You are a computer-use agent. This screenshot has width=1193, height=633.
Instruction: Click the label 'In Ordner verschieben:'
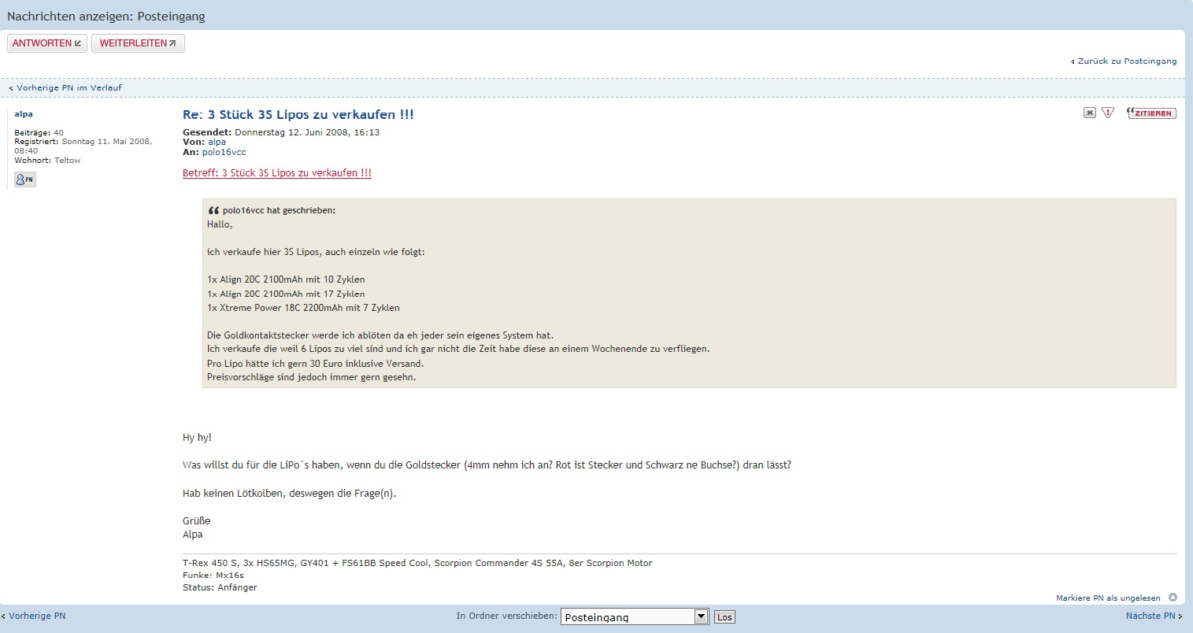pyautogui.click(x=506, y=616)
